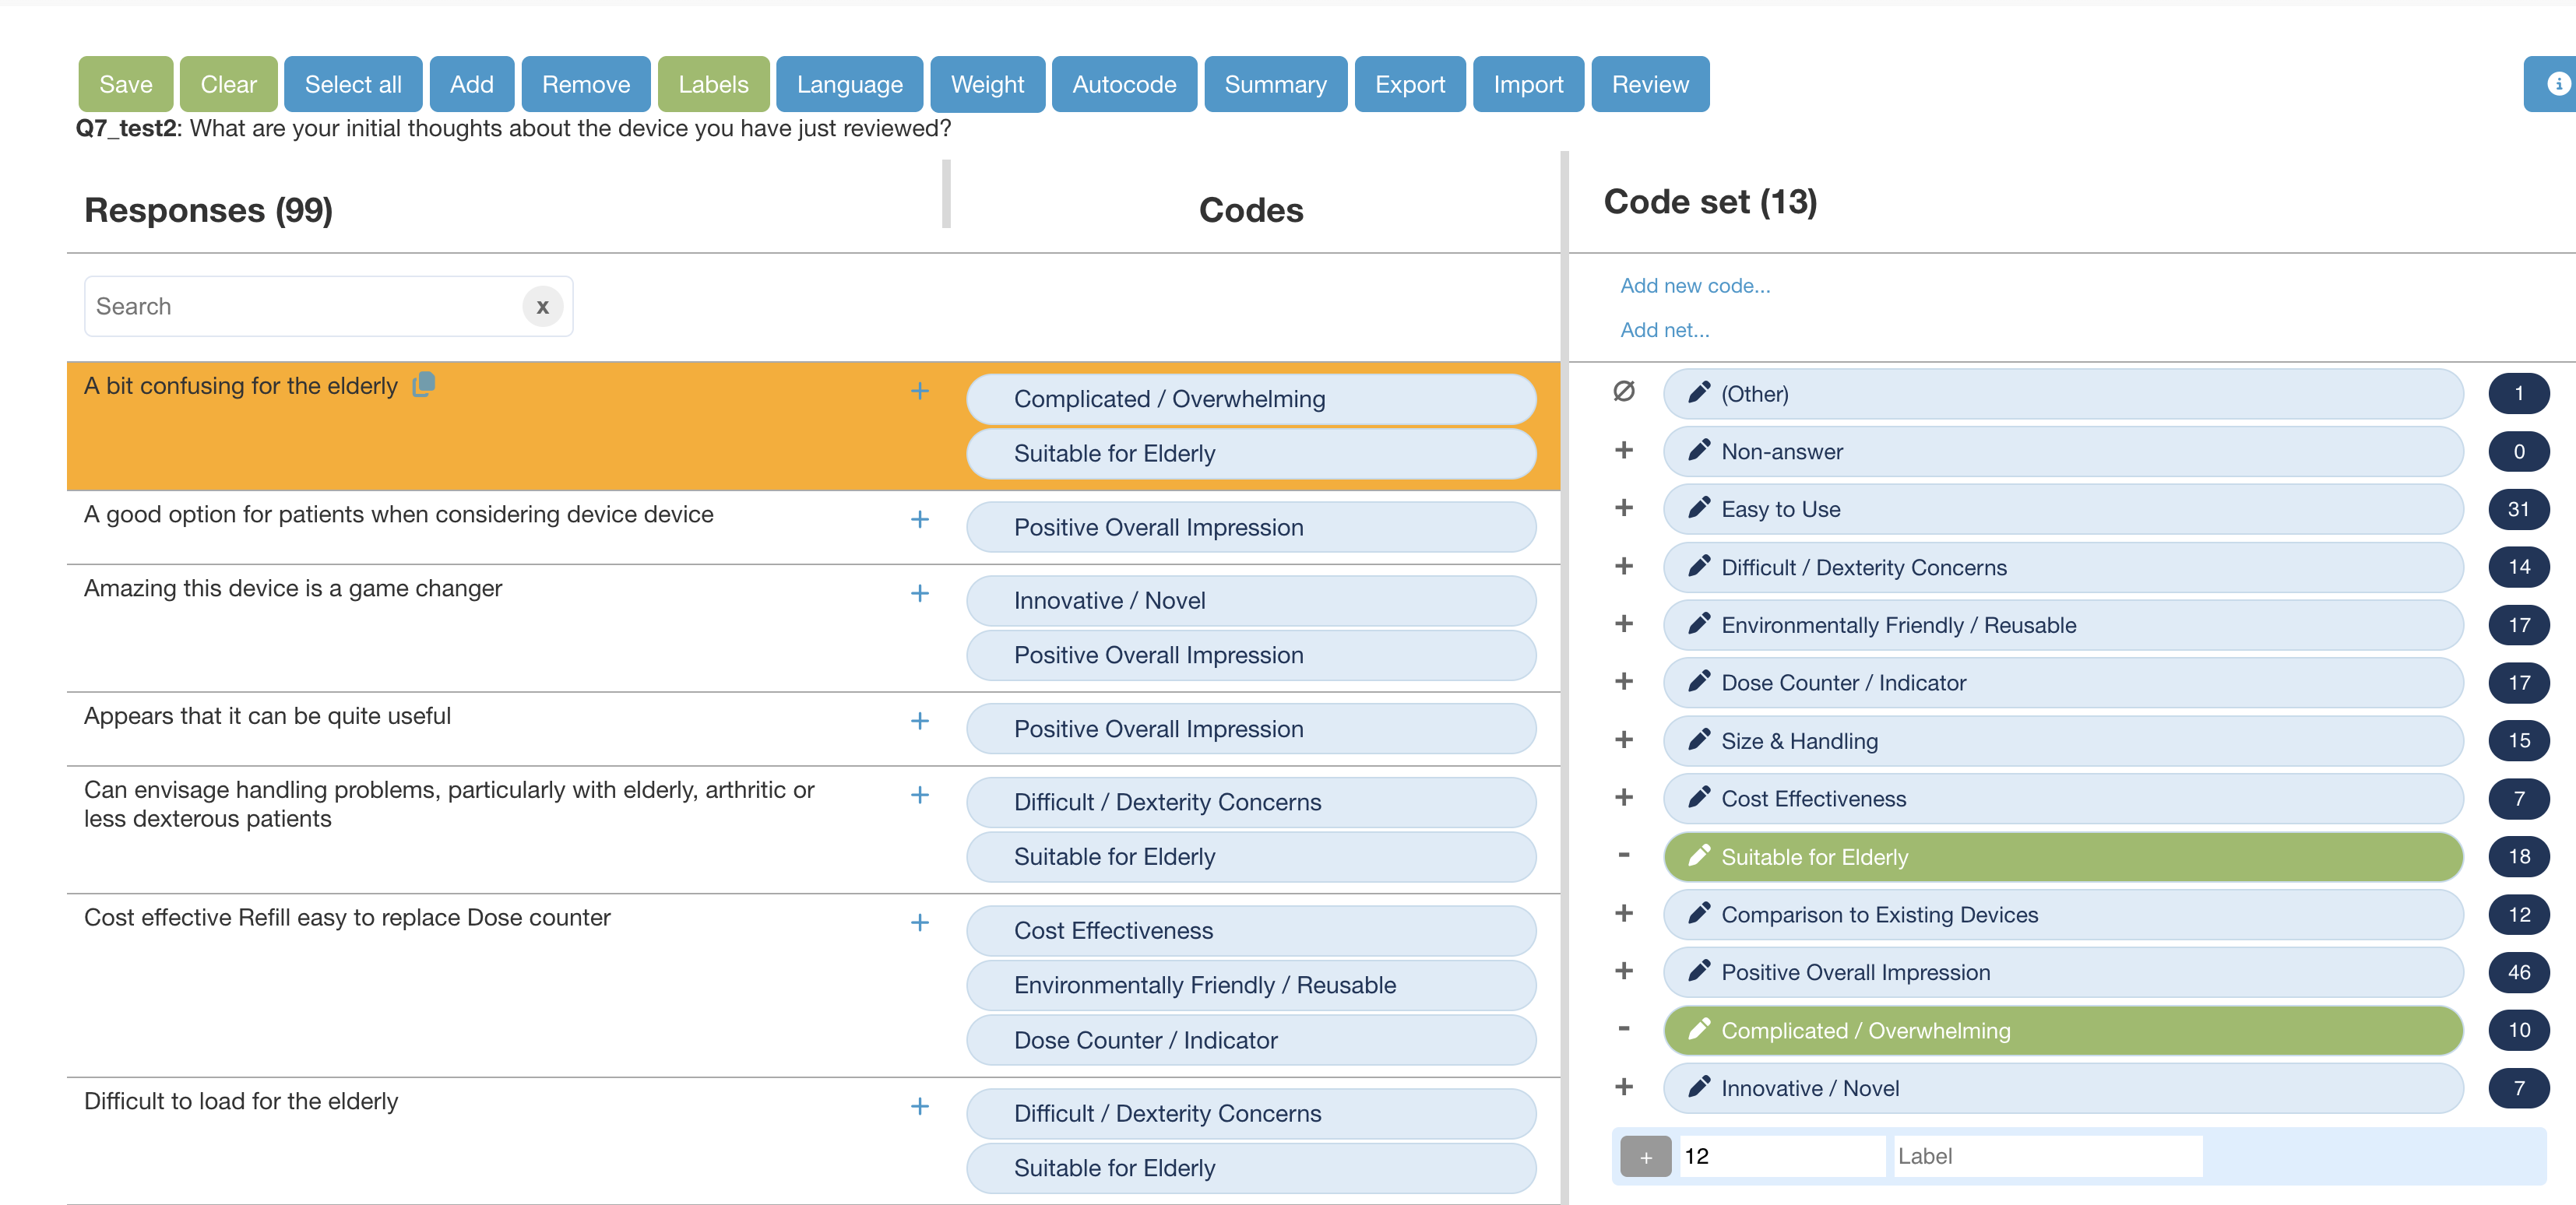Copy the 'A bit confusing for the elderly' response

424,385
